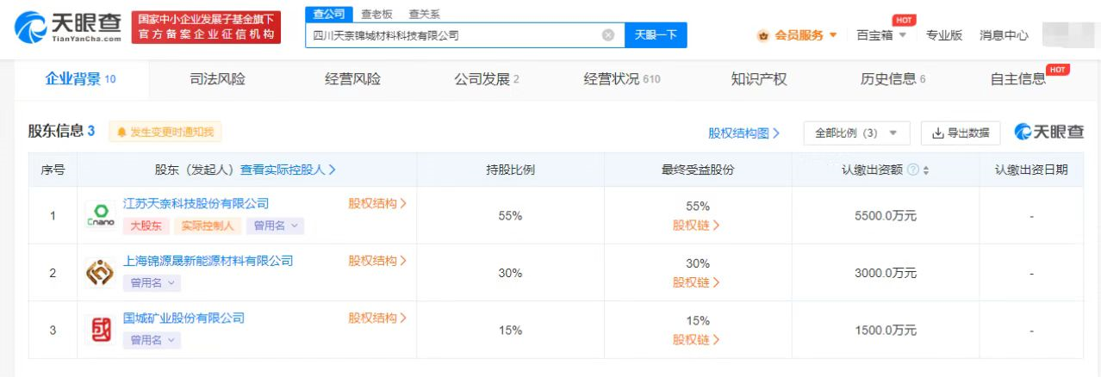Select the 查老板 search tab
1101x377 pixels.
coord(376,15)
